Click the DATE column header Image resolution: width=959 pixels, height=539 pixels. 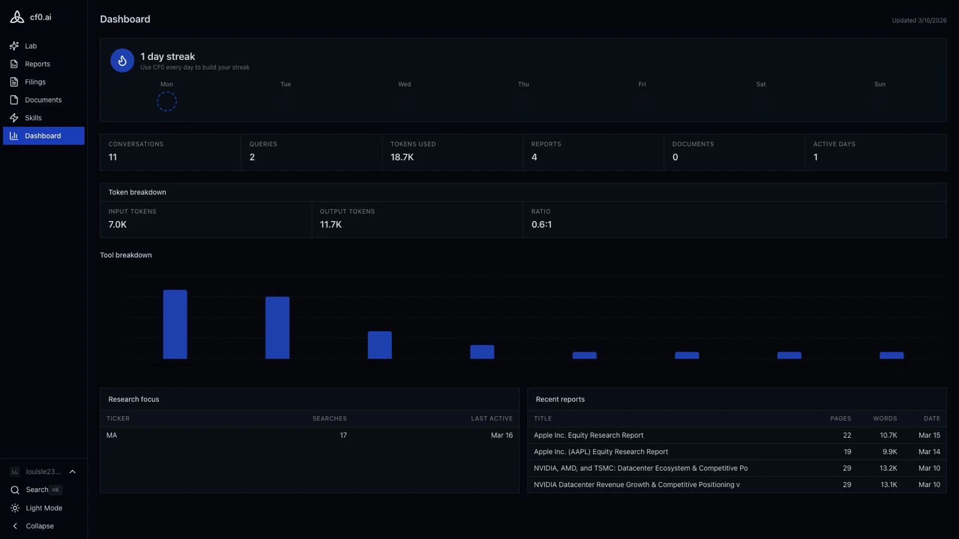coord(932,419)
